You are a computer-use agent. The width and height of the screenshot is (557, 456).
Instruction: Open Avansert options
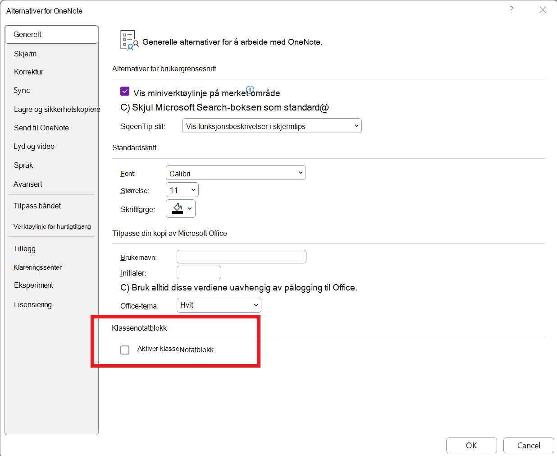[28, 184]
